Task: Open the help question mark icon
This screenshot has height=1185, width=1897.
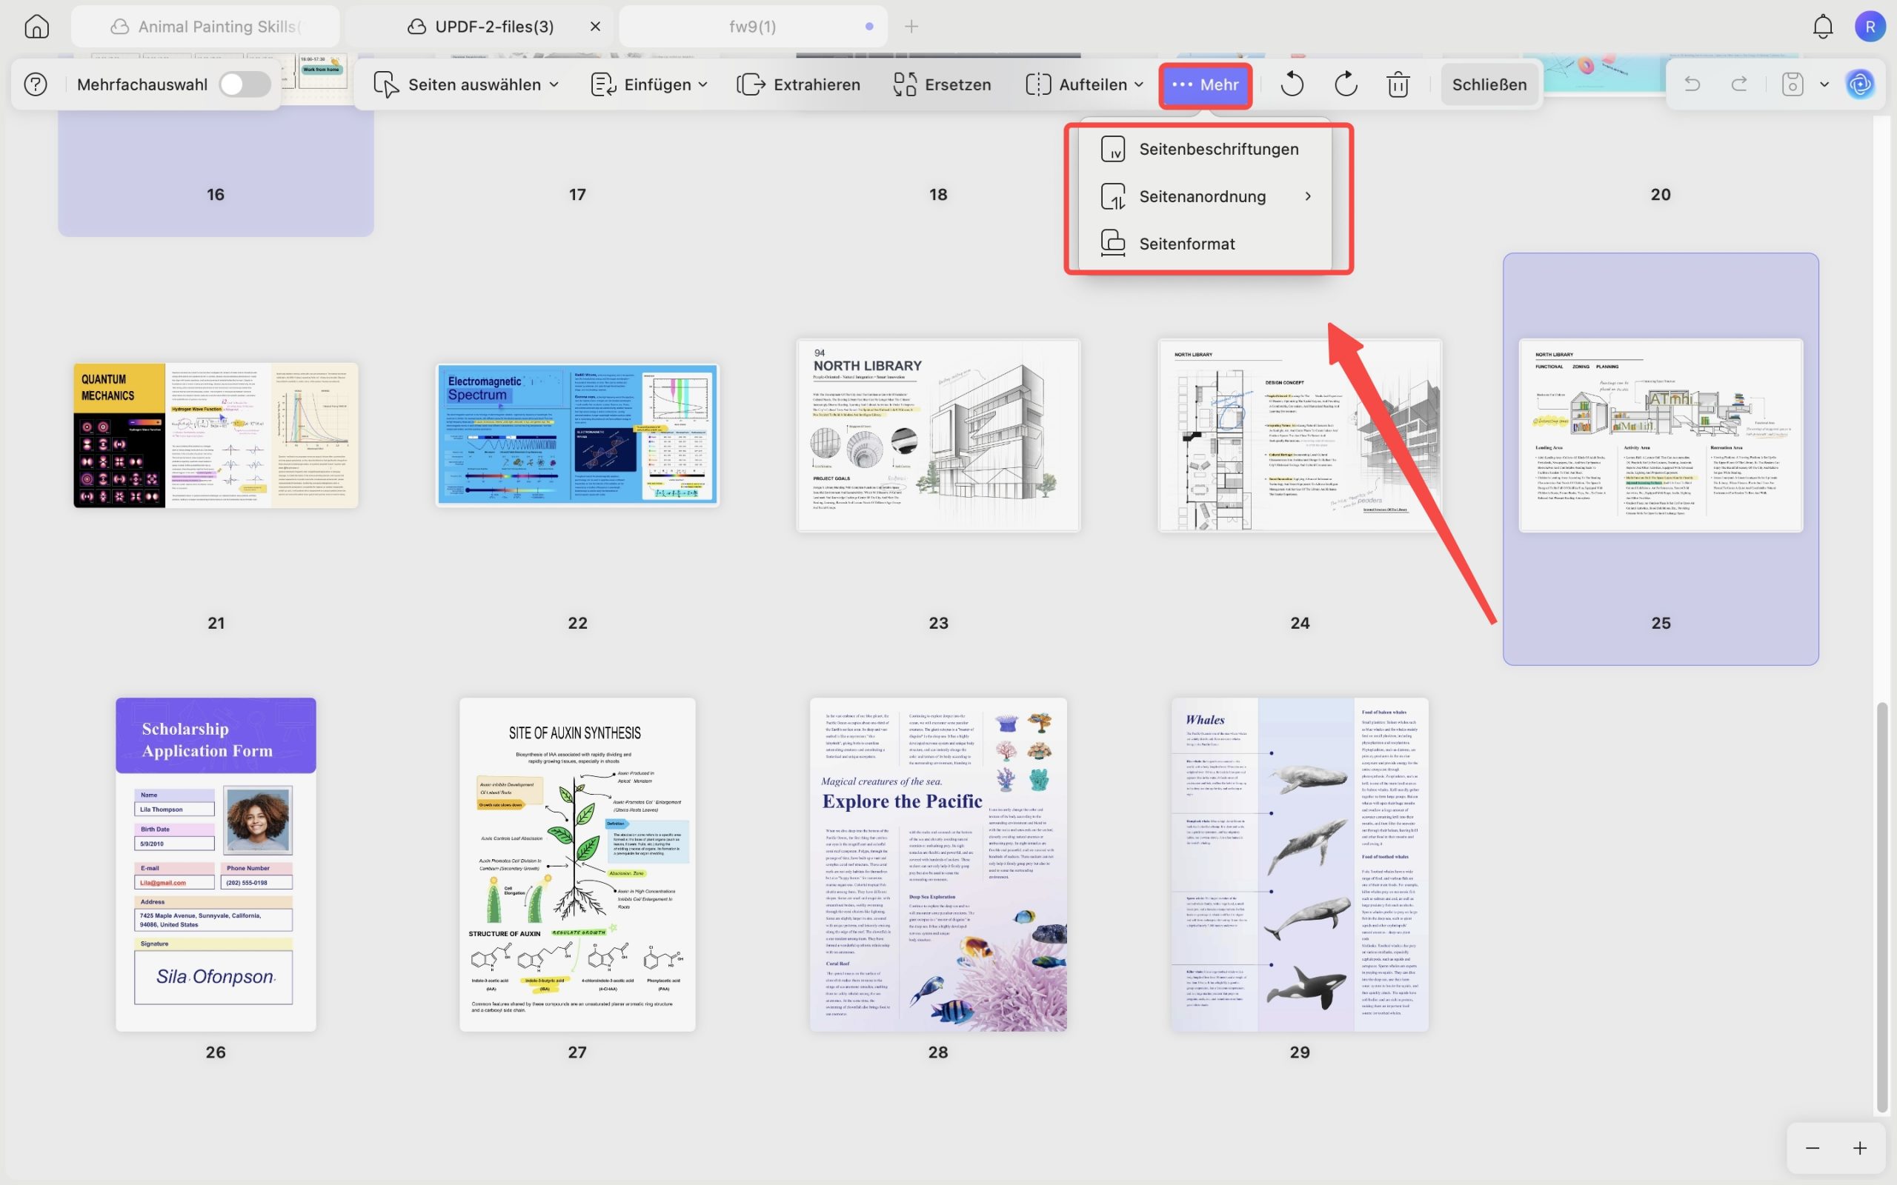Action: click(36, 84)
